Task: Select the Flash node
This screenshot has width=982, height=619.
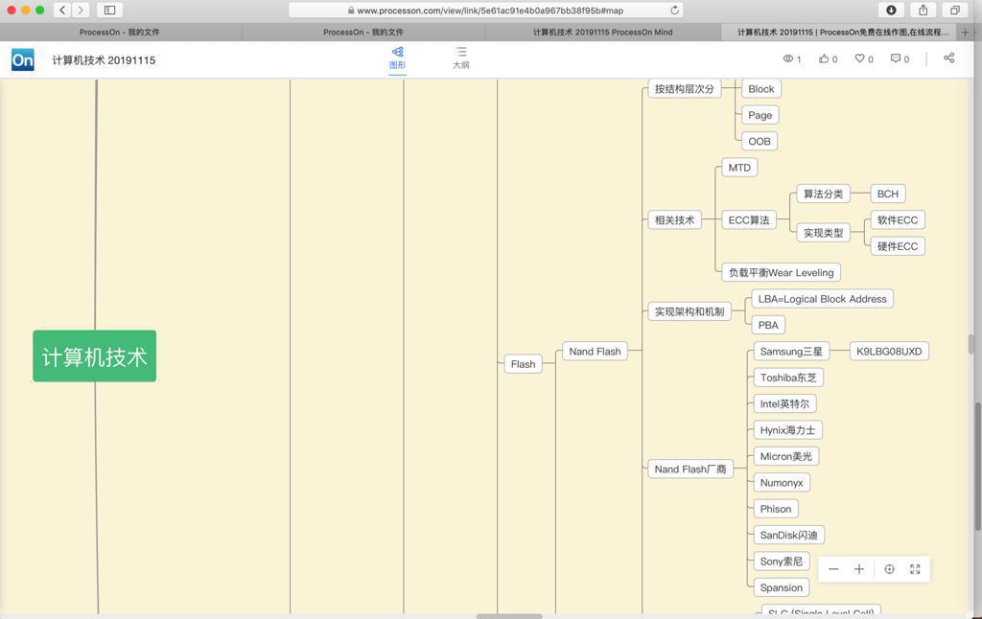Action: pos(523,364)
